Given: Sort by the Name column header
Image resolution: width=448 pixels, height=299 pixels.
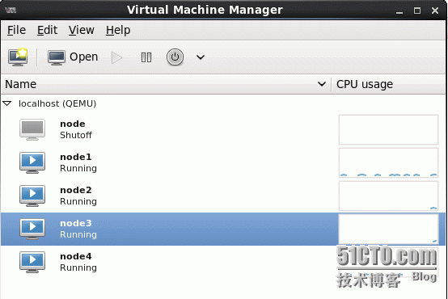Looking at the screenshot, I should pos(166,84).
